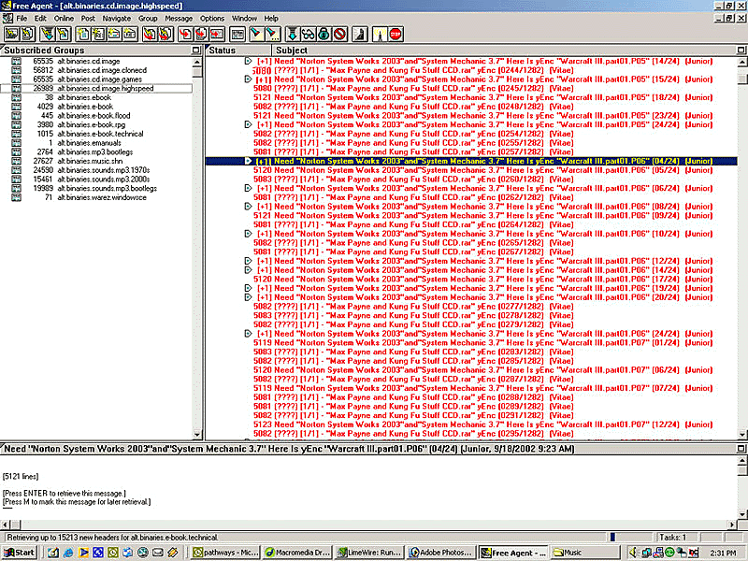Expand thread Warcraft III.part01.P05 (15/24)
748x561 pixels.
pos(248,79)
